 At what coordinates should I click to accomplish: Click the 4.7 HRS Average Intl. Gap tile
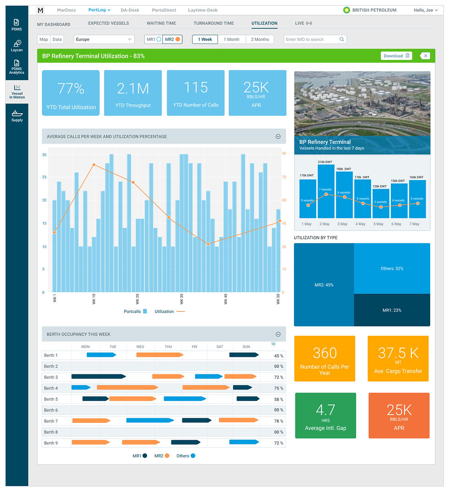point(325,415)
